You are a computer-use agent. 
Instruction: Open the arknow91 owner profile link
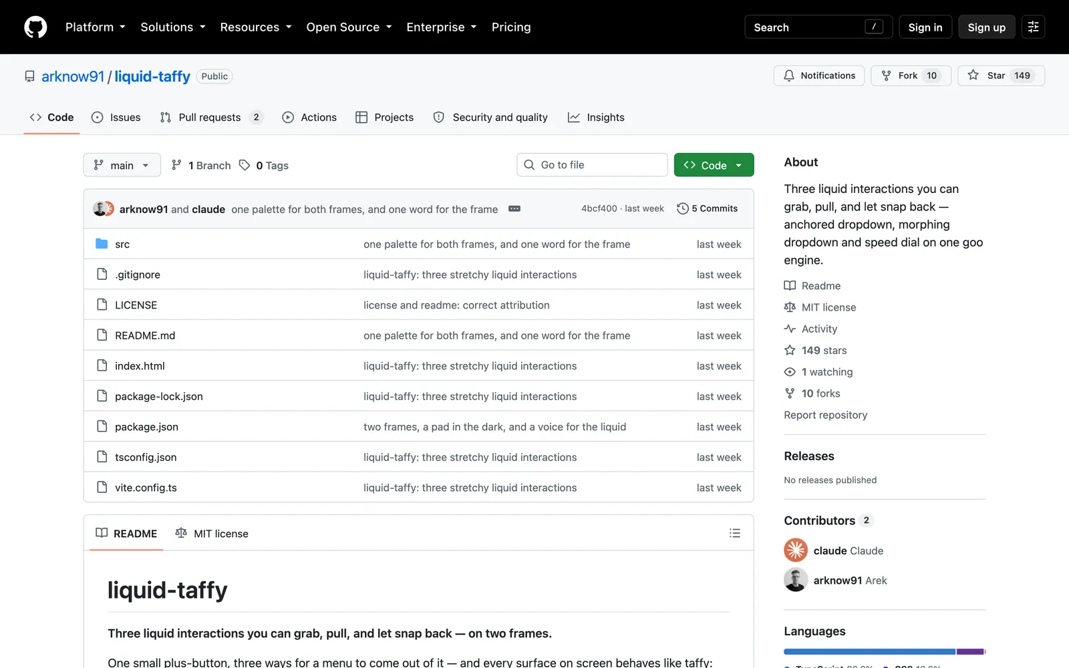click(x=73, y=76)
